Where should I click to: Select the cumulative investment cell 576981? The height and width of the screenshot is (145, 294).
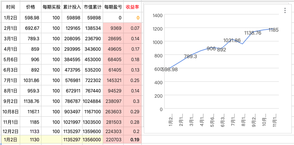[72, 81]
